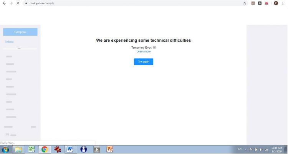Open File Explorer from the taskbar

tap(18, 150)
